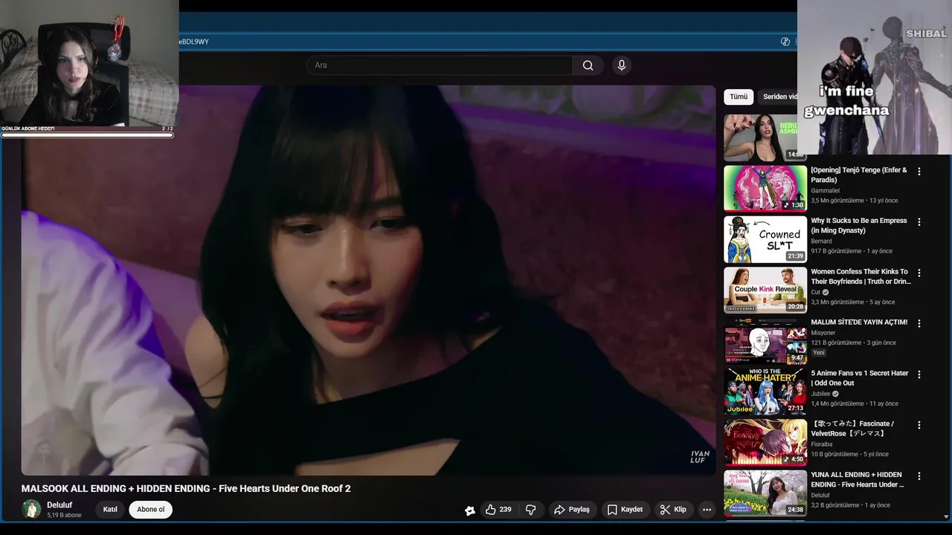Dislike the video with thumbs down

[530, 510]
